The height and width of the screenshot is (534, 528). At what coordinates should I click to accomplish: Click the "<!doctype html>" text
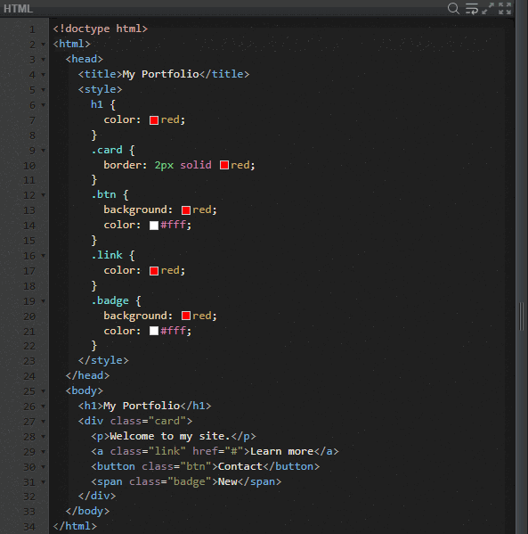[101, 29]
